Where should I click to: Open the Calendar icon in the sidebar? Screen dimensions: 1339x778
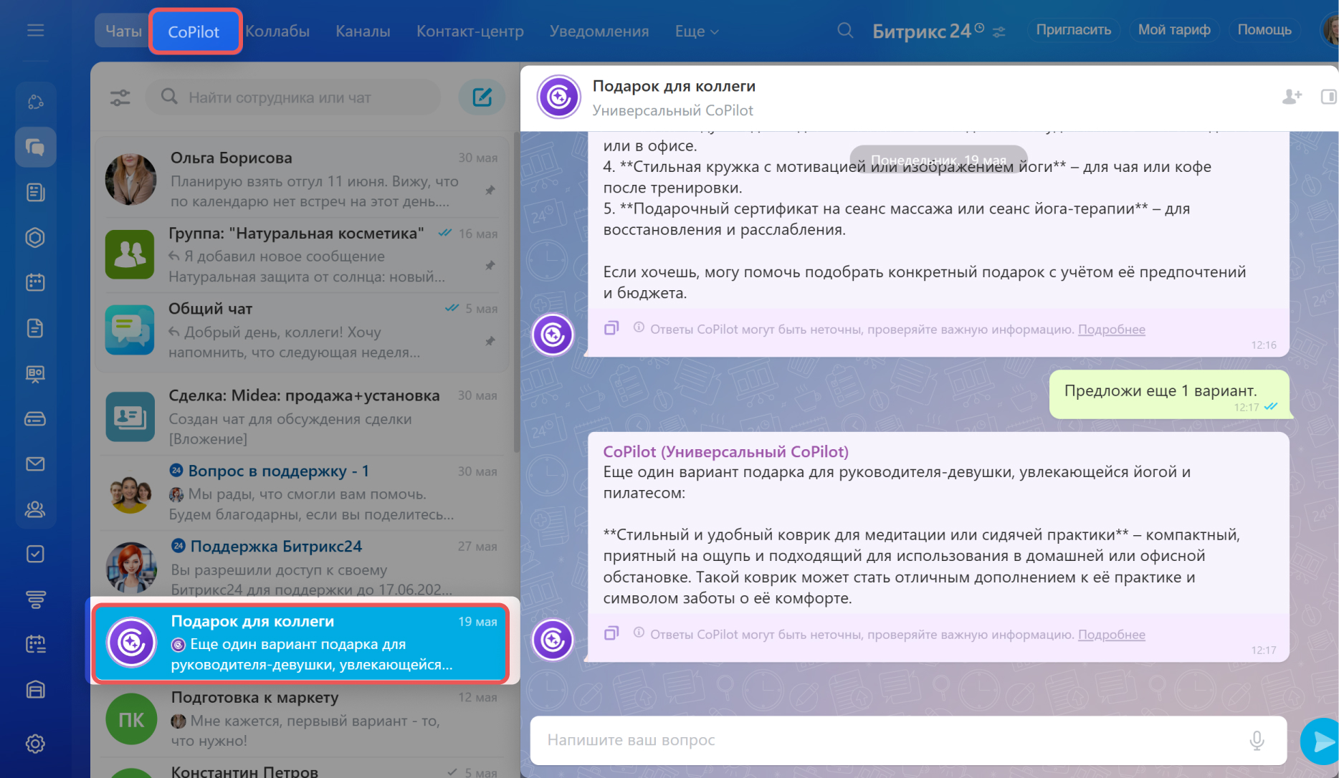pyautogui.click(x=35, y=282)
